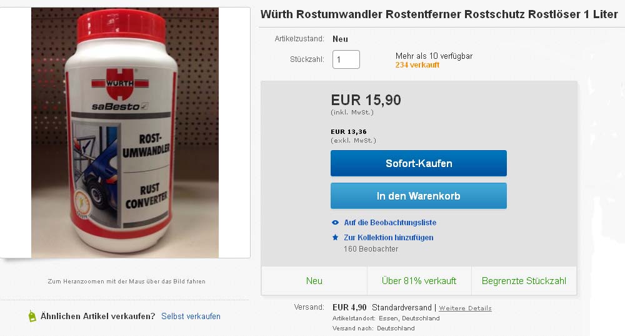625x336 pixels.
Task: Open the Weitere Details shipping link
Action: 465,308
